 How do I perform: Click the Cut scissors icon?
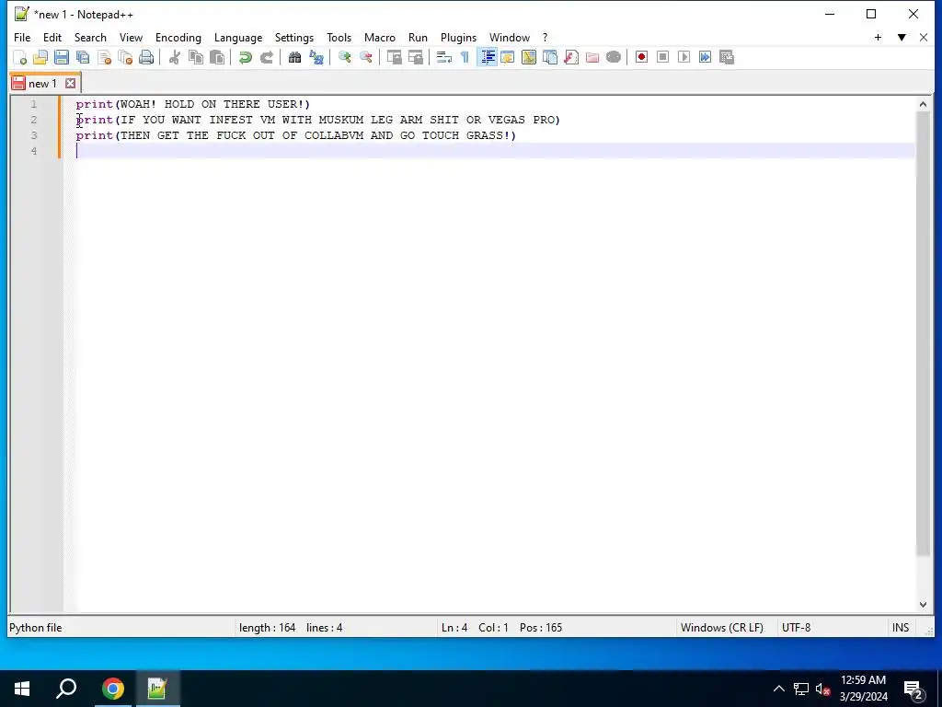coord(175,57)
